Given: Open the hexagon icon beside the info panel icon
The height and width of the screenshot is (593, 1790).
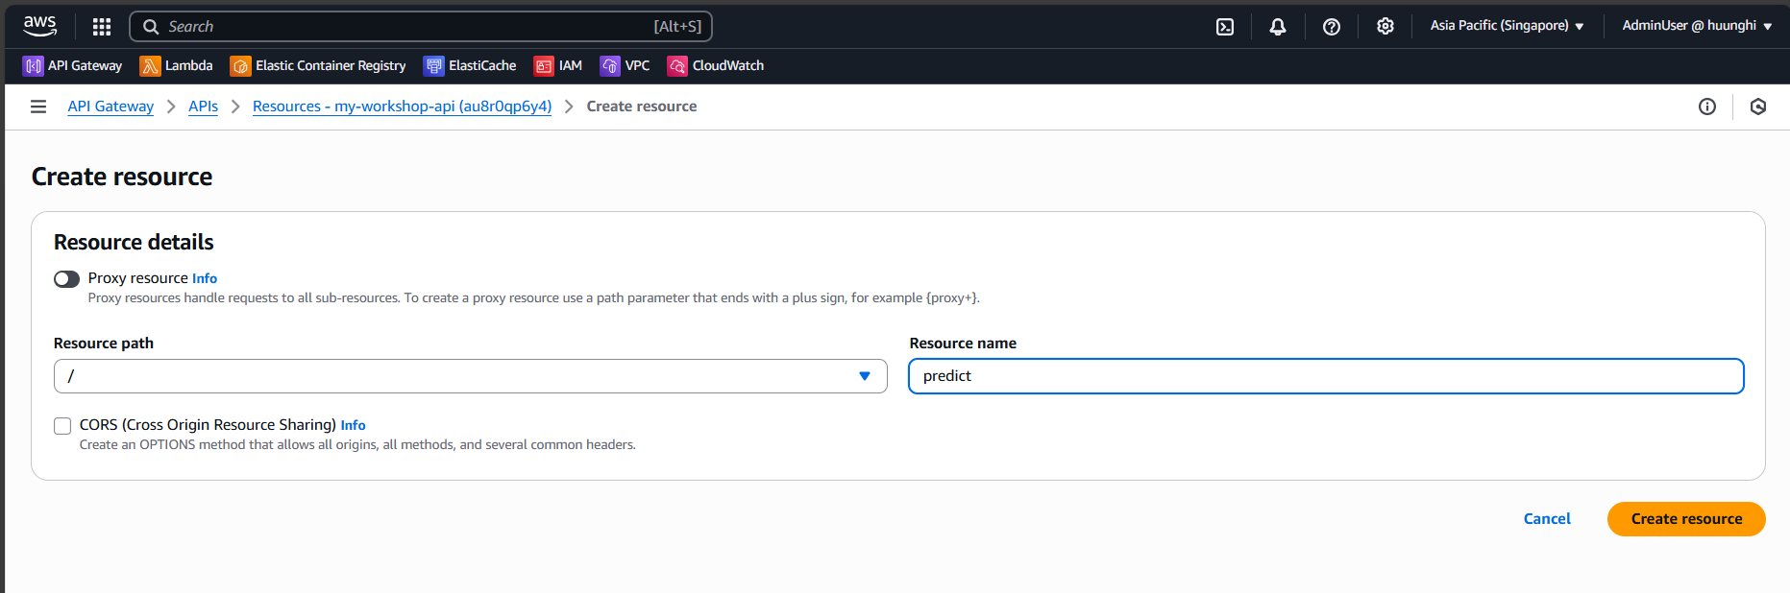Looking at the screenshot, I should (x=1758, y=107).
